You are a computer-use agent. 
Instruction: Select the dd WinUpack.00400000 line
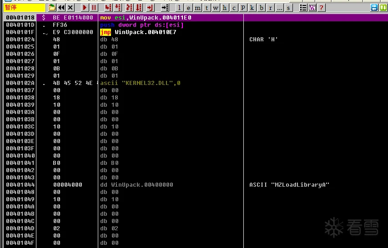[136, 185]
